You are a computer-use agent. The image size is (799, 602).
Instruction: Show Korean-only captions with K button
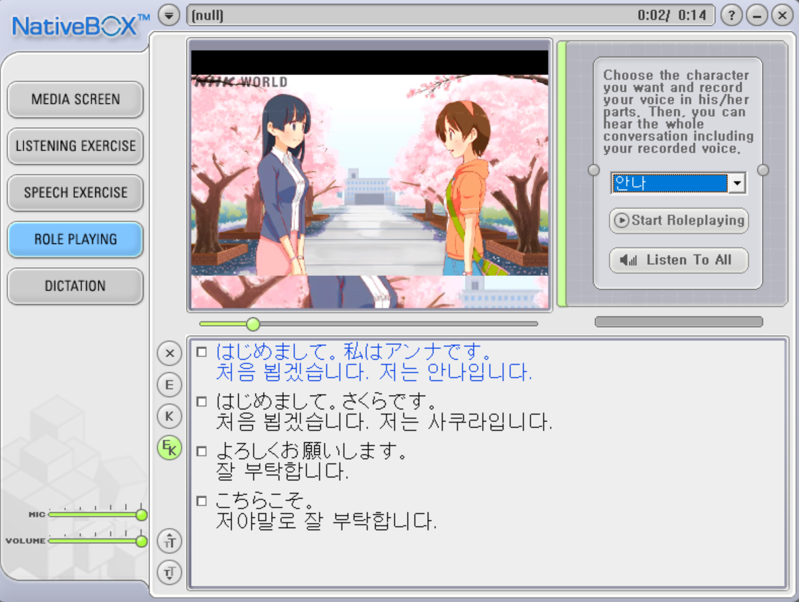[170, 417]
